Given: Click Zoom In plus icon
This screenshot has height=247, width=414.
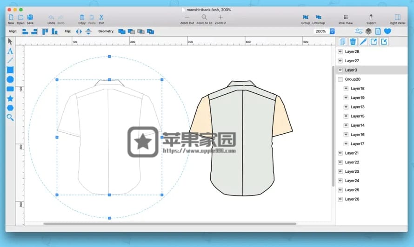Looking at the screenshot, I should click(x=220, y=17).
